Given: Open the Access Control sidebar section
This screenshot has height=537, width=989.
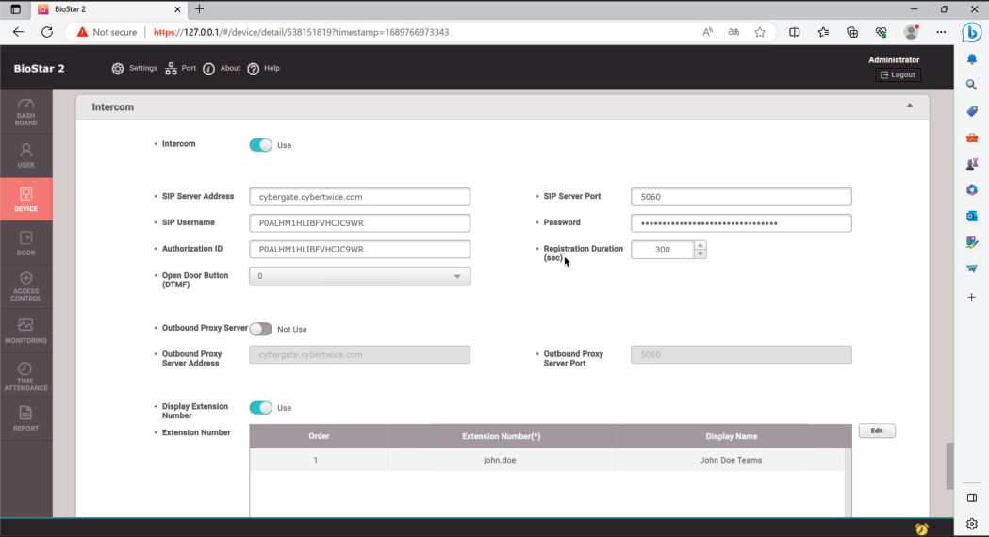Looking at the screenshot, I should click(25, 286).
